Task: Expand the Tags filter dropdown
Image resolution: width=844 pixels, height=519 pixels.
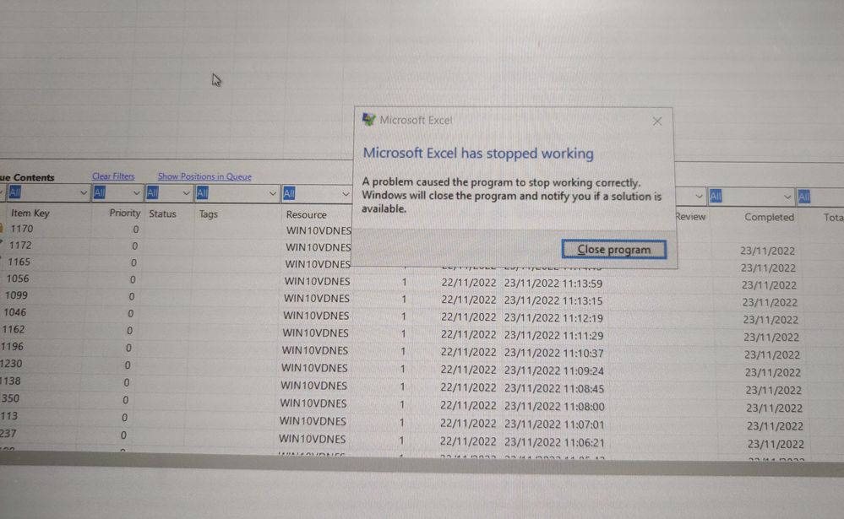Action: (x=272, y=193)
